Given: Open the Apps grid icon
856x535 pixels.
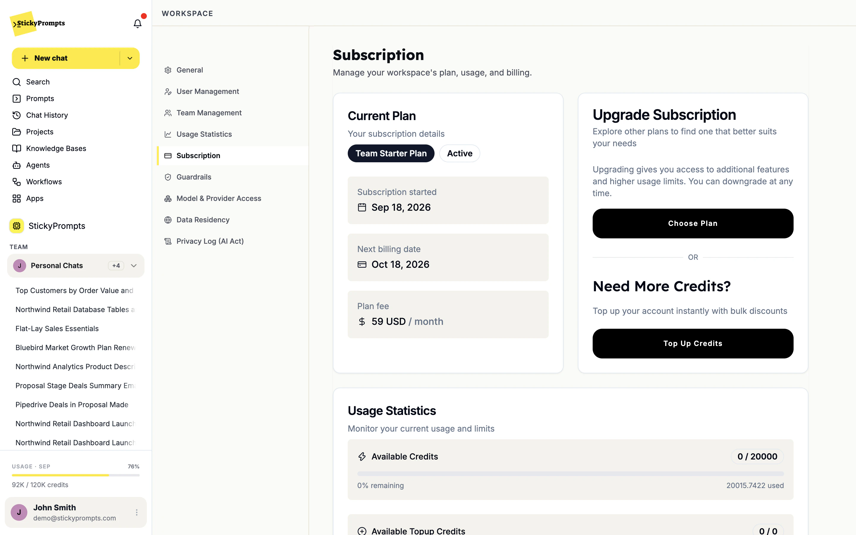Looking at the screenshot, I should pyautogui.click(x=17, y=198).
